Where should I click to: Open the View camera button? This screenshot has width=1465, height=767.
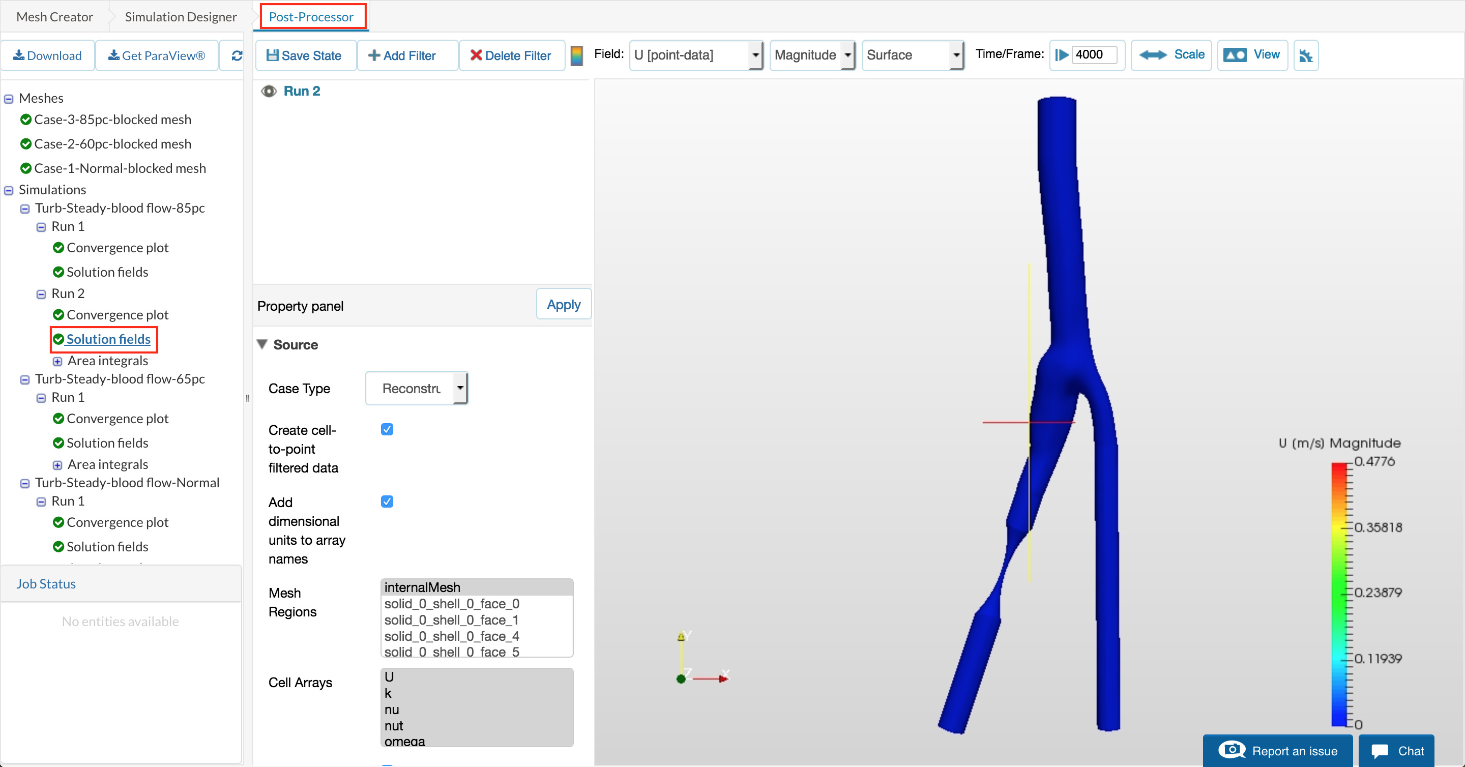point(1252,54)
